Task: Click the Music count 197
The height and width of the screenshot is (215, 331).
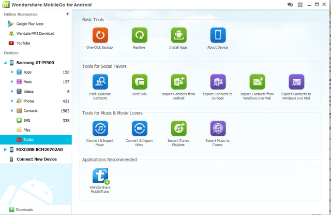Action: click(66, 82)
